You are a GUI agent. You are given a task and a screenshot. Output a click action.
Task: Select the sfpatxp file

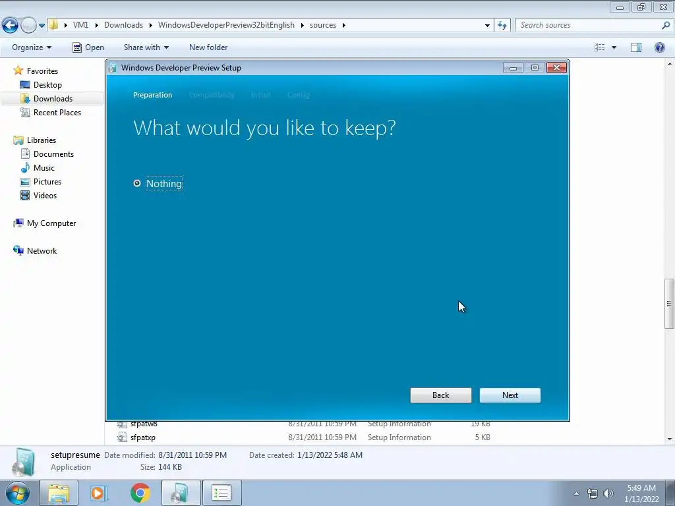[x=143, y=437]
